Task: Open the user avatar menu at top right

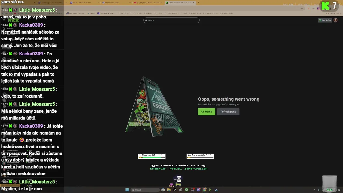Action: click(x=335, y=20)
